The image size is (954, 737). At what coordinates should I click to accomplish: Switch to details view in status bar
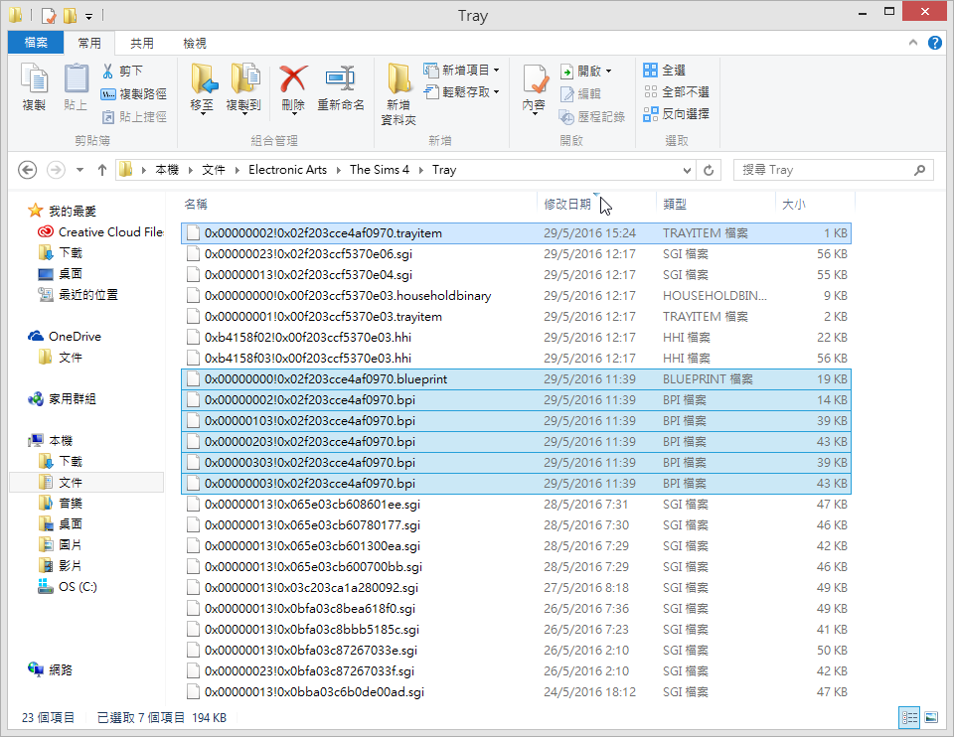pos(909,717)
